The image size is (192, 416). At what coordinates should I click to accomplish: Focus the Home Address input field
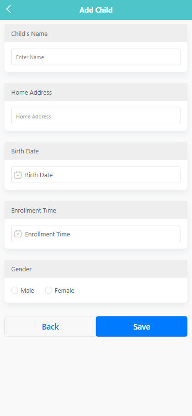[96, 116]
